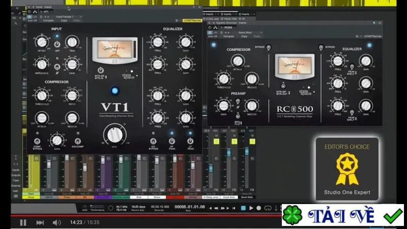Click the large LEVEL knob on VT1

tap(115, 135)
